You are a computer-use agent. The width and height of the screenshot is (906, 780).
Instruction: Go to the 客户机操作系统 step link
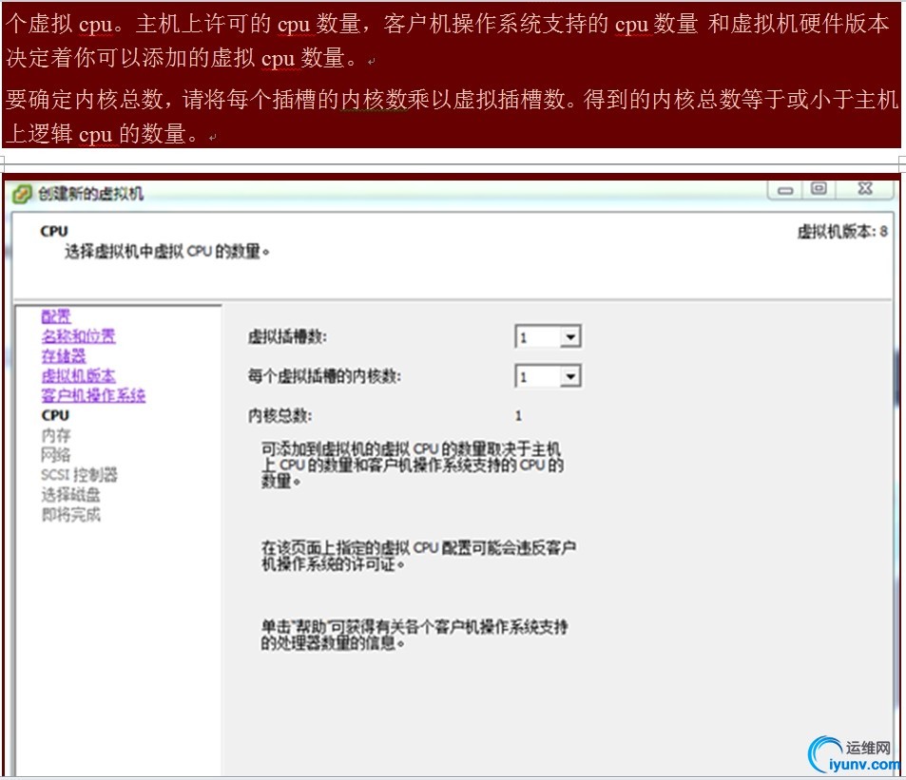[93, 395]
